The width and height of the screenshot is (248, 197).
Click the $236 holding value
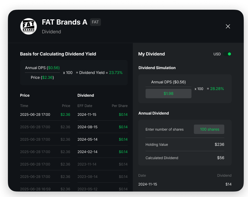point(219,145)
